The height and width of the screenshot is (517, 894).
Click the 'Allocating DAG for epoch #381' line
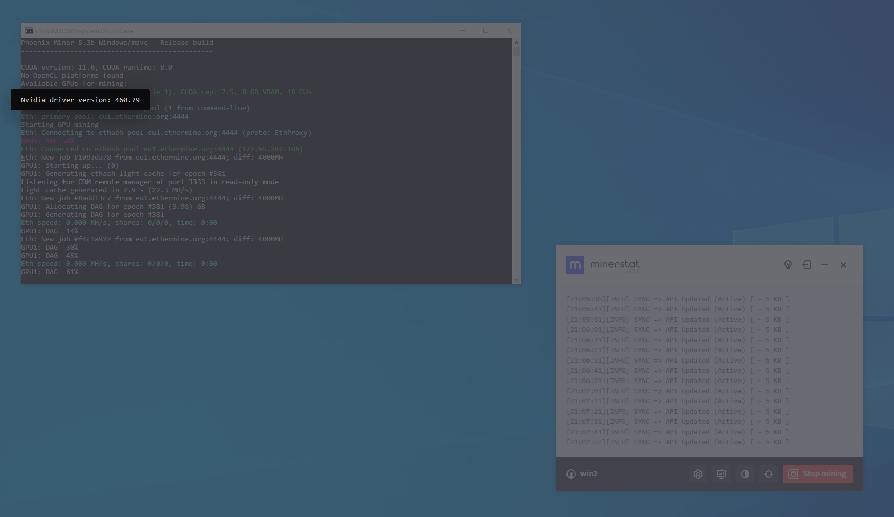tap(113, 207)
